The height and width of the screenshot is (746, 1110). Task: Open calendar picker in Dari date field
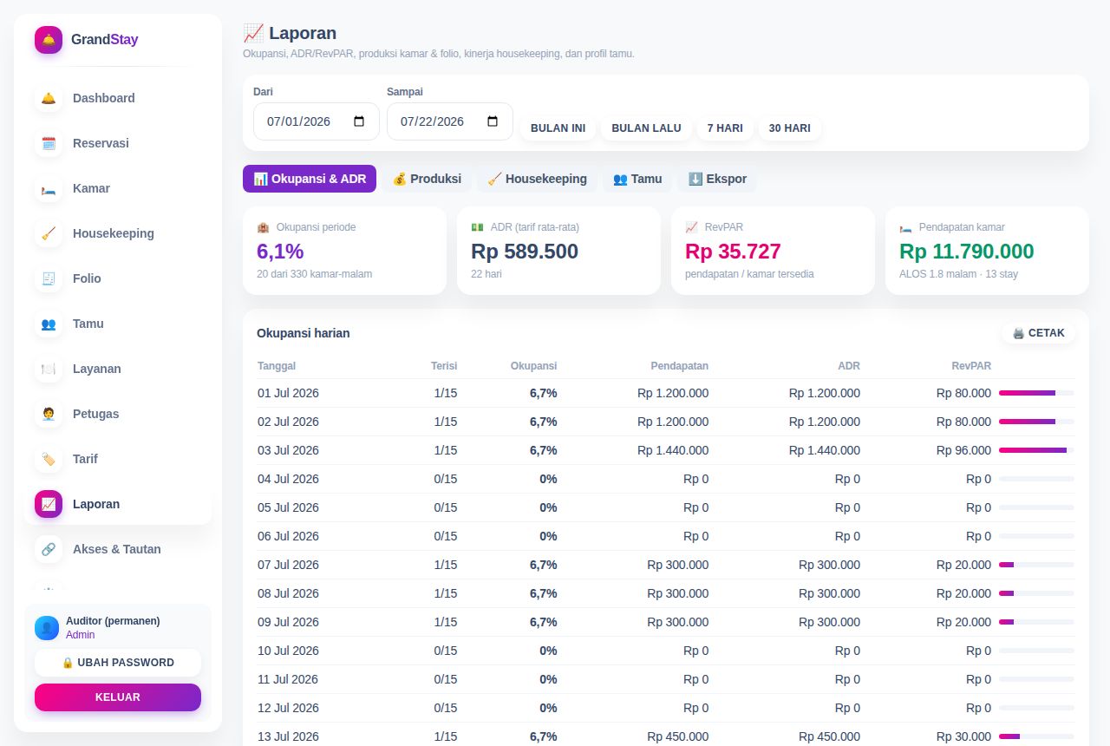coord(359,121)
